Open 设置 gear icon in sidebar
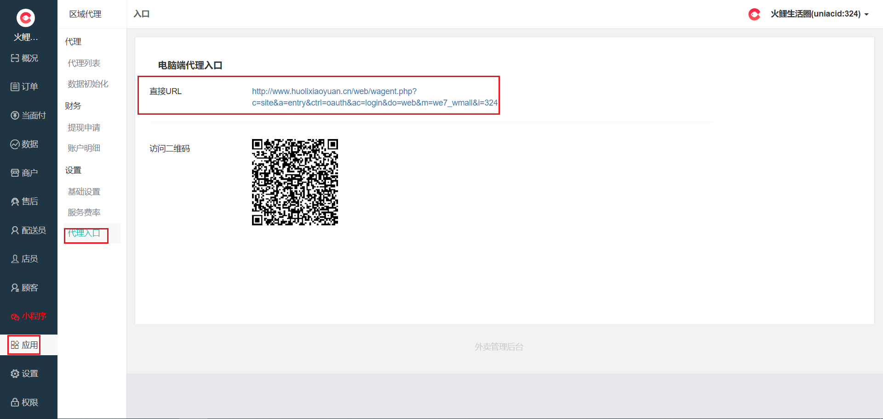 (x=15, y=374)
